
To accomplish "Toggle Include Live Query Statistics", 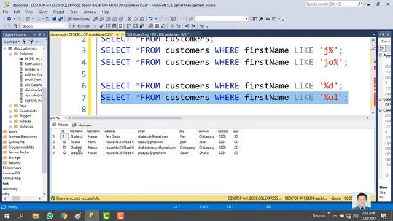I will click(135, 26).
